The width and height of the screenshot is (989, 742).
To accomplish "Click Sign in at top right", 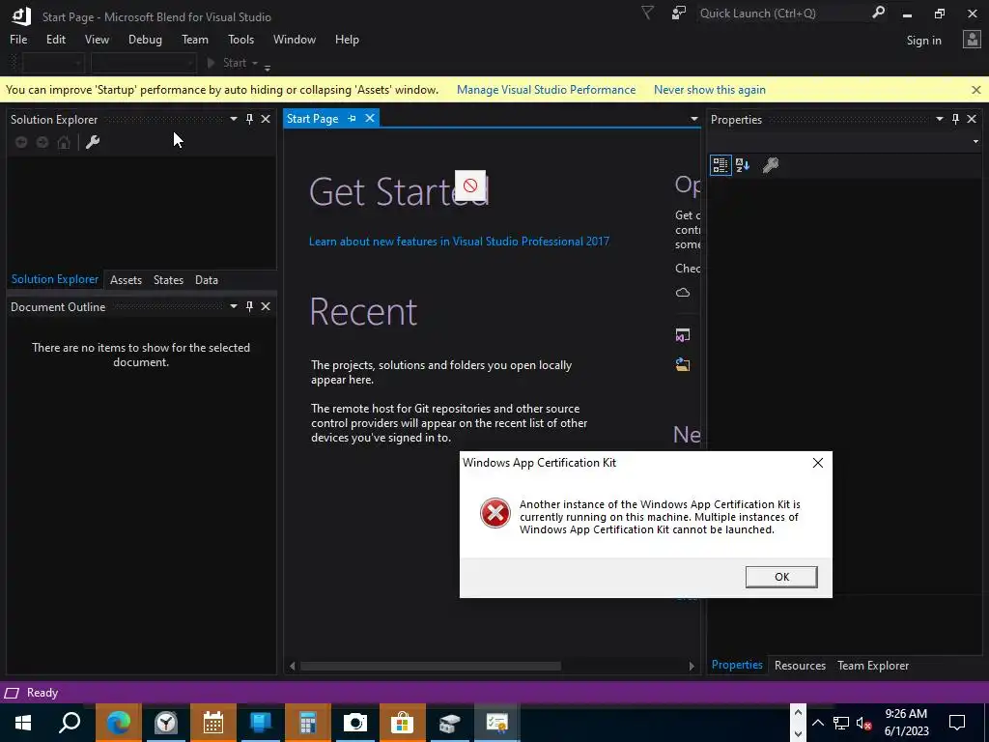I will [x=923, y=41].
